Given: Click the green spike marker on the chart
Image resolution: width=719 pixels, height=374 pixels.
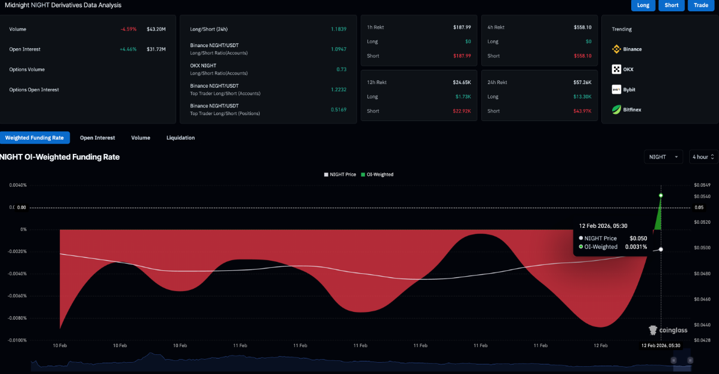Looking at the screenshot, I should tap(661, 195).
